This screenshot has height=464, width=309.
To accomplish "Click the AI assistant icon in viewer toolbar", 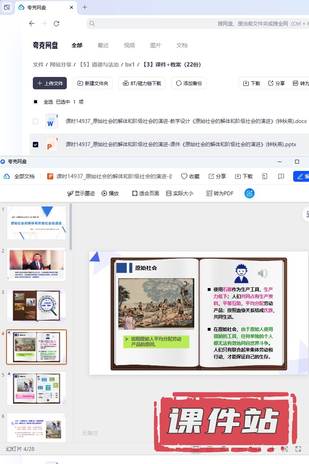I will pyautogui.click(x=250, y=193).
